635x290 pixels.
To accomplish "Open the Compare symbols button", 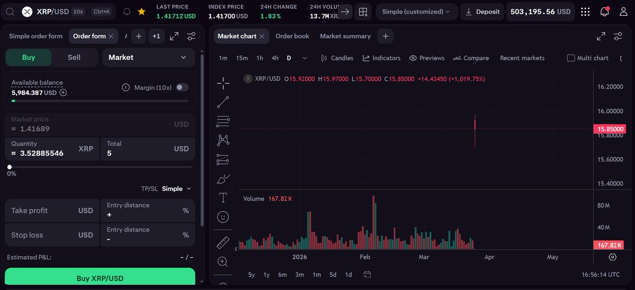I will pos(471,58).
